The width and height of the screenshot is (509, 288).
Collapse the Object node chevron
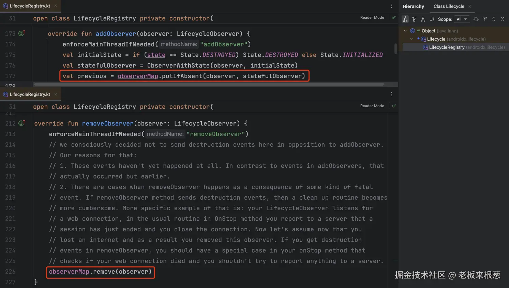[405, 31]
